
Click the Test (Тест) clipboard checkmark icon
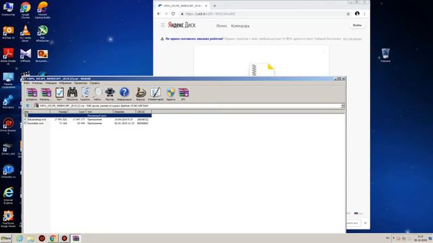[x=59, y=94]
